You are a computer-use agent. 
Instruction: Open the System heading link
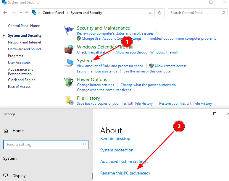point(84,60)
